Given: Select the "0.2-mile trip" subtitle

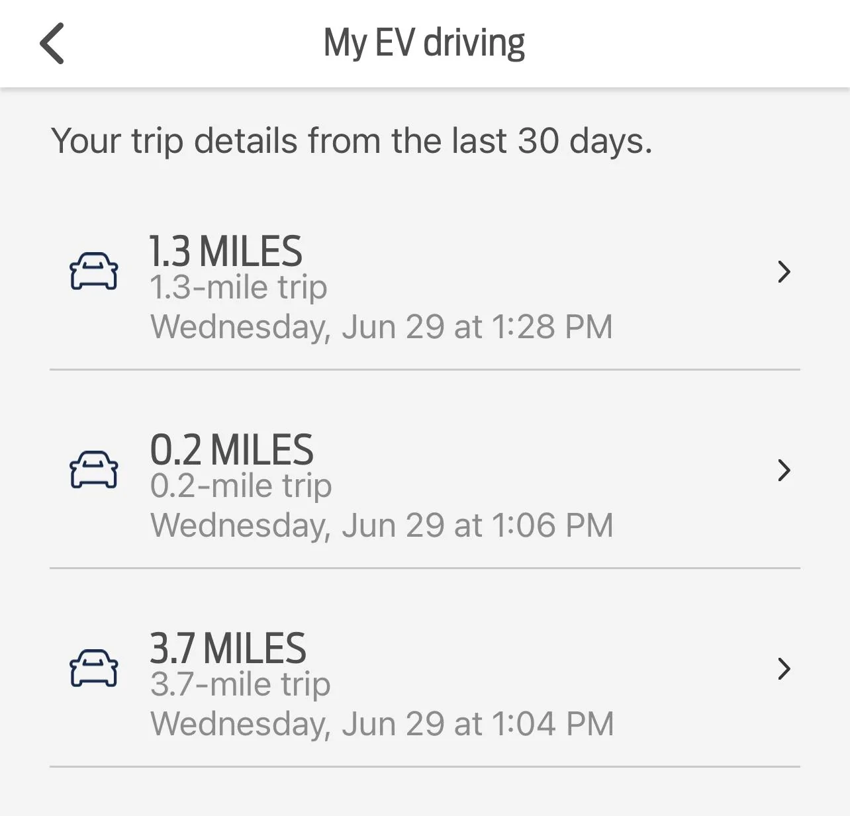Looking at the screenshot, I should [241, 486].
